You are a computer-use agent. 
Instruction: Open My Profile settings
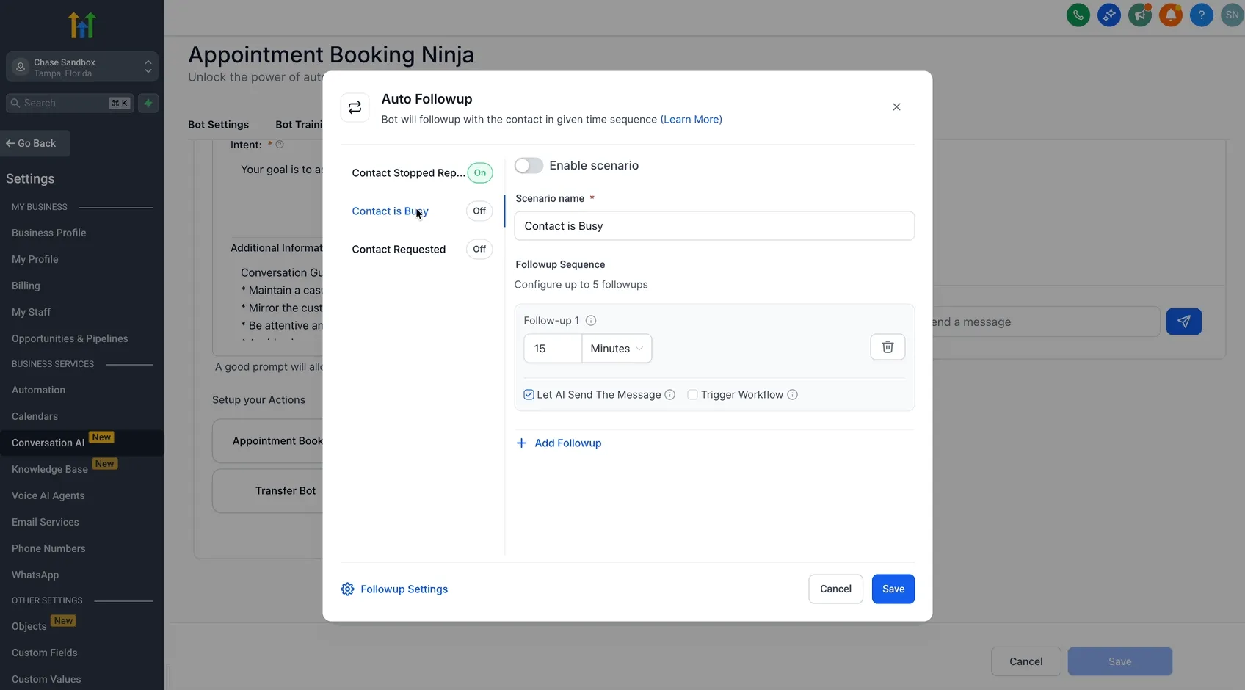pyautogui.click(x=35, y=259)
